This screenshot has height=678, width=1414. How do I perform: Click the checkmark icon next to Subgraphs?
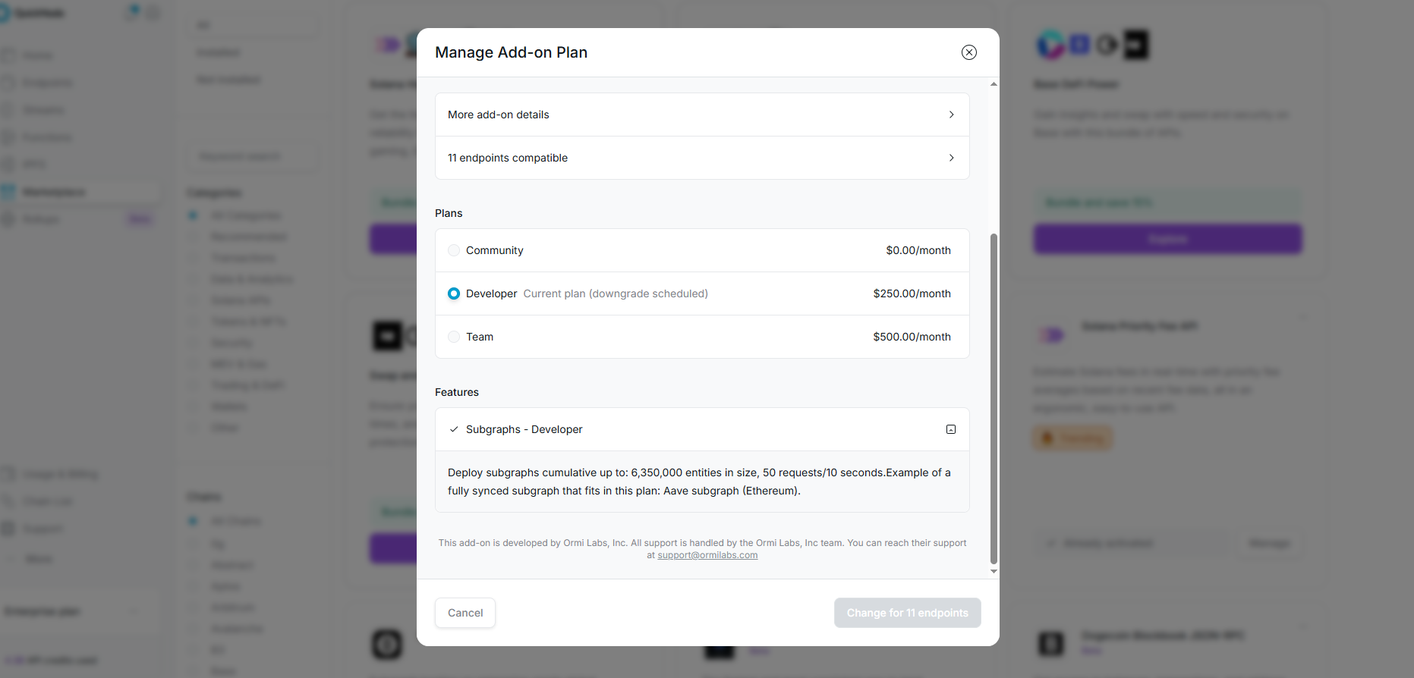click(x=454, y=429)
